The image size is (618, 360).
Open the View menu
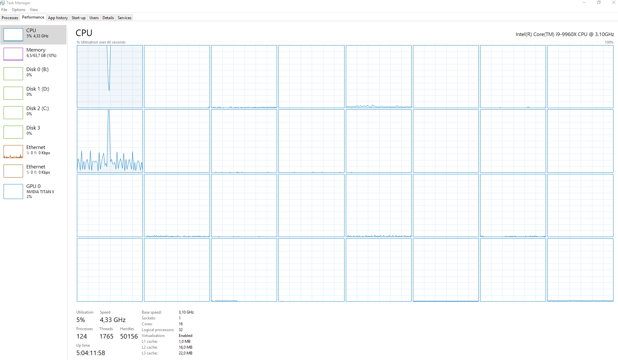click(34, 10)
